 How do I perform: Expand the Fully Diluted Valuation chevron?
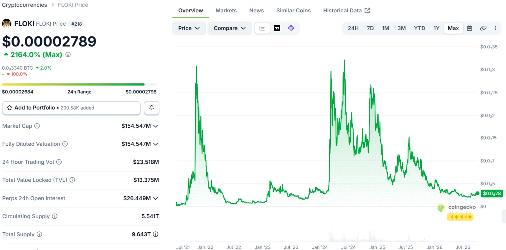(x=156, y=144)
